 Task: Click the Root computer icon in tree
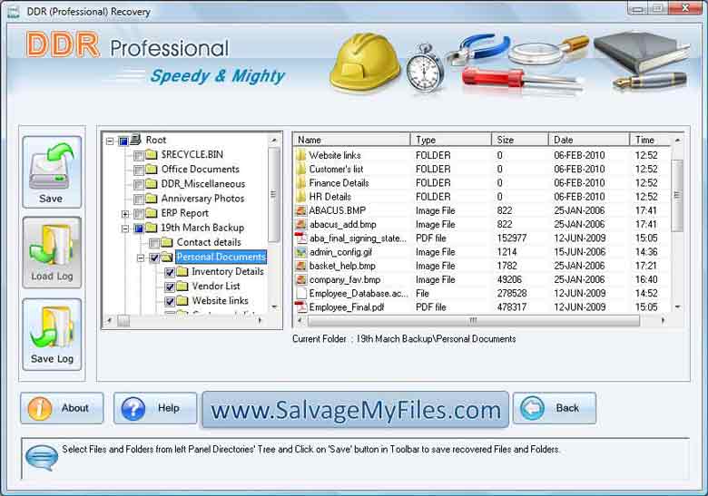[x=135, y=140]
